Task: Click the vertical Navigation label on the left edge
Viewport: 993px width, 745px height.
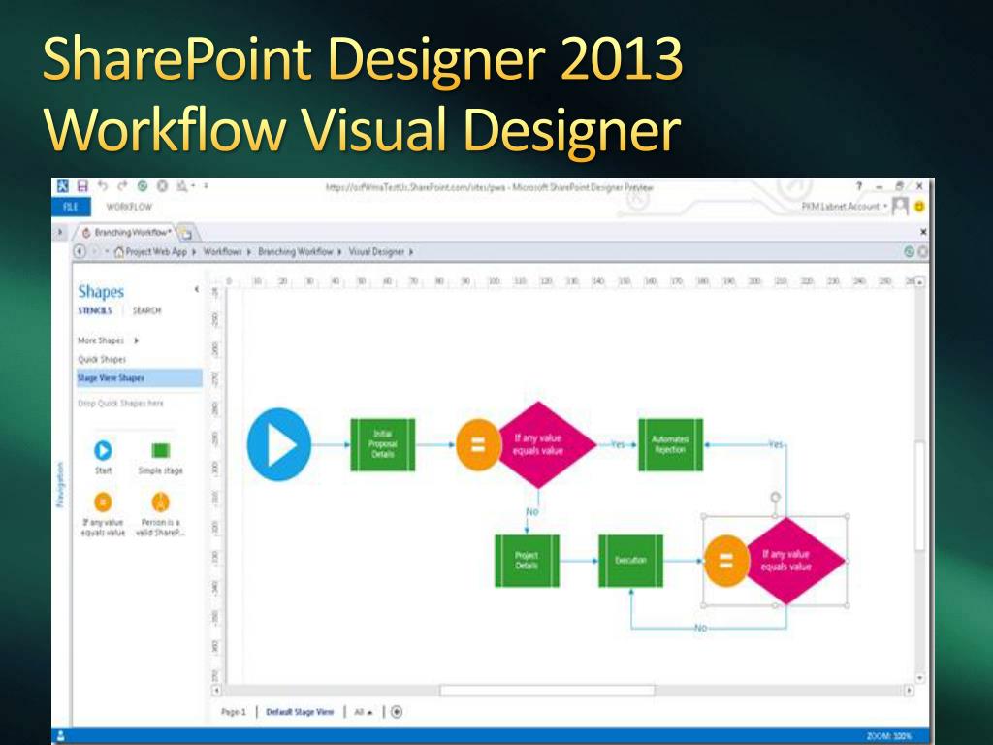Action: coord(61,485)
